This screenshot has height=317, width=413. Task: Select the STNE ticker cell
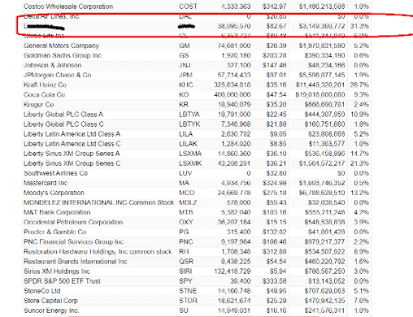coord(188,291)
